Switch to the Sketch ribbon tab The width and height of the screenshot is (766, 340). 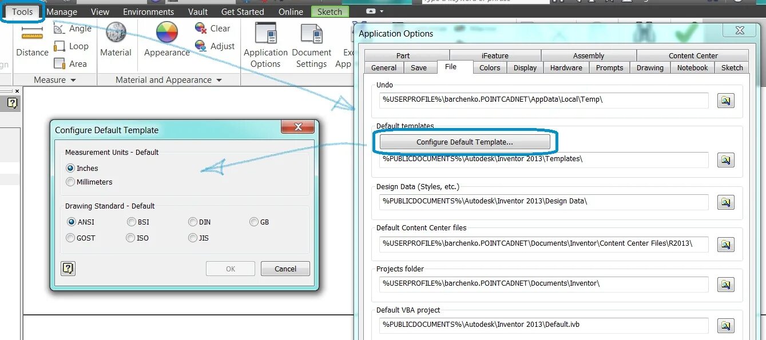[330, 11]
